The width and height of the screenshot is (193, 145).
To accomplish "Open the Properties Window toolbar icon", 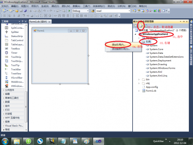I will click(x=138, y=11).
